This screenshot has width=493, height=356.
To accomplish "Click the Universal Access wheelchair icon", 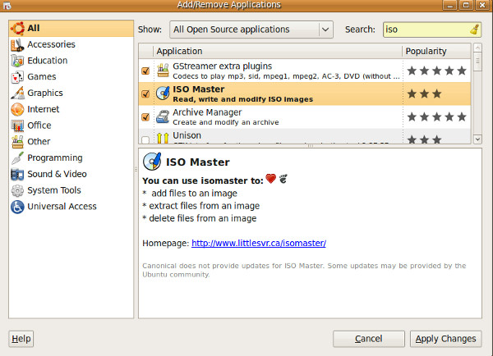I will click(17, 207).
